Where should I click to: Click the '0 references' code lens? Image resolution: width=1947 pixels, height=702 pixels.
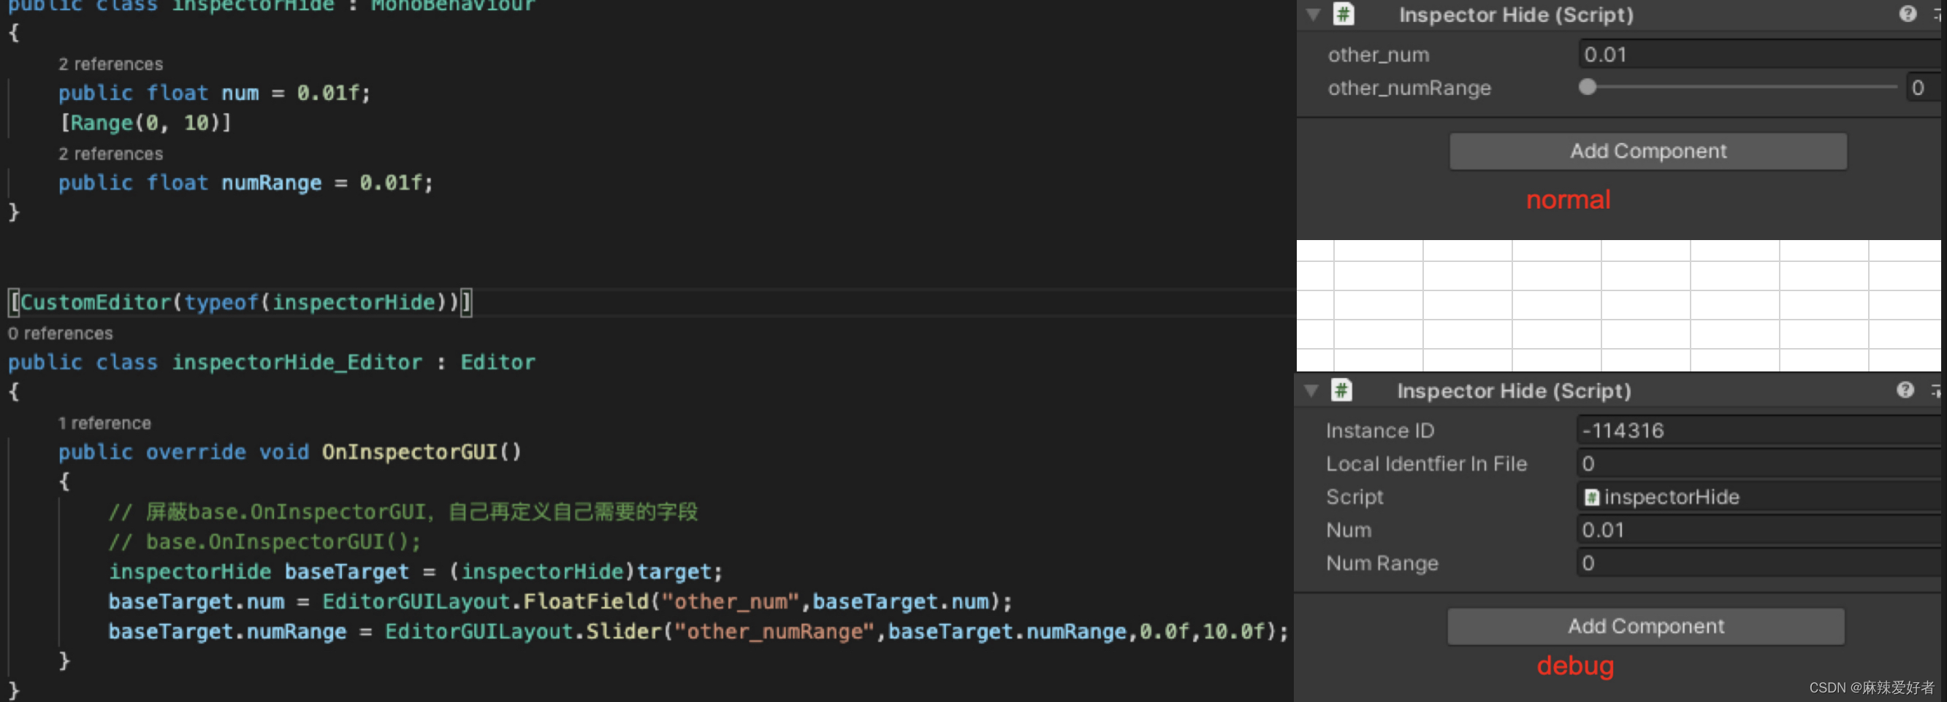[61, 333]
